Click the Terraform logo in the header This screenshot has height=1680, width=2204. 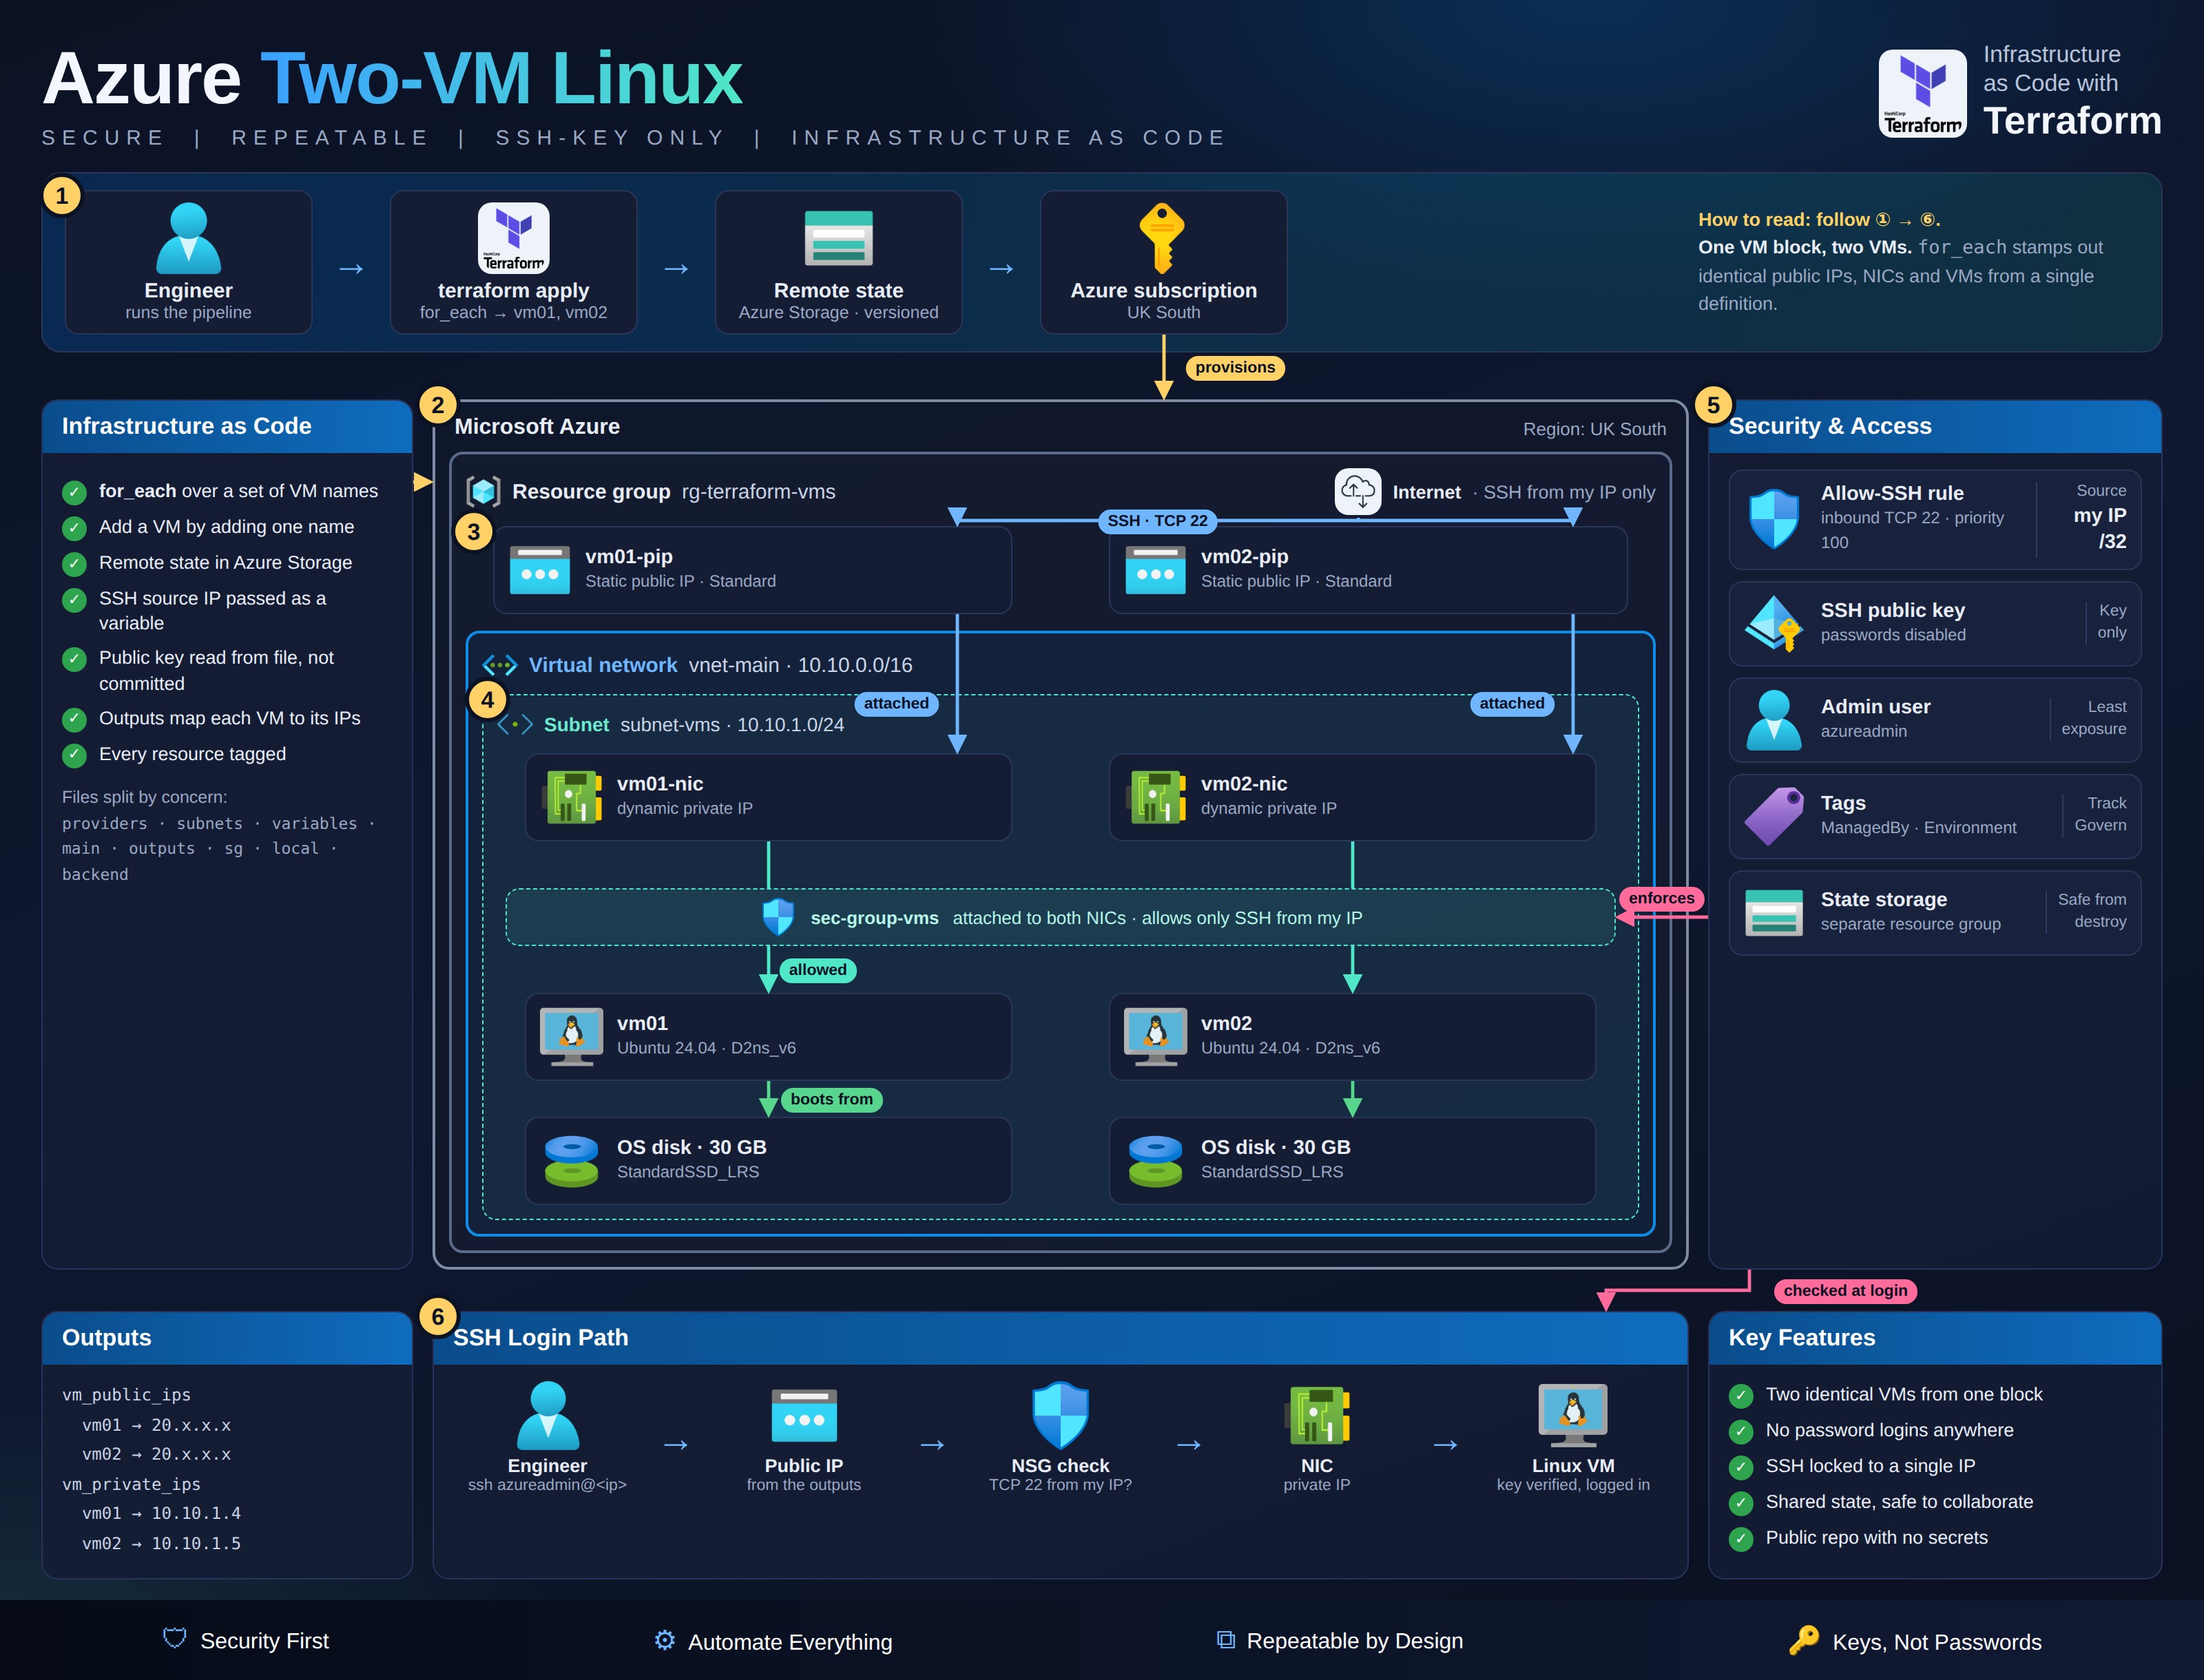tap(1922, 93)
